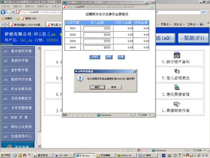Click the question mark icon in dialog
The height and width of the screenshot is (158, 210).
[x=81, y=79]
